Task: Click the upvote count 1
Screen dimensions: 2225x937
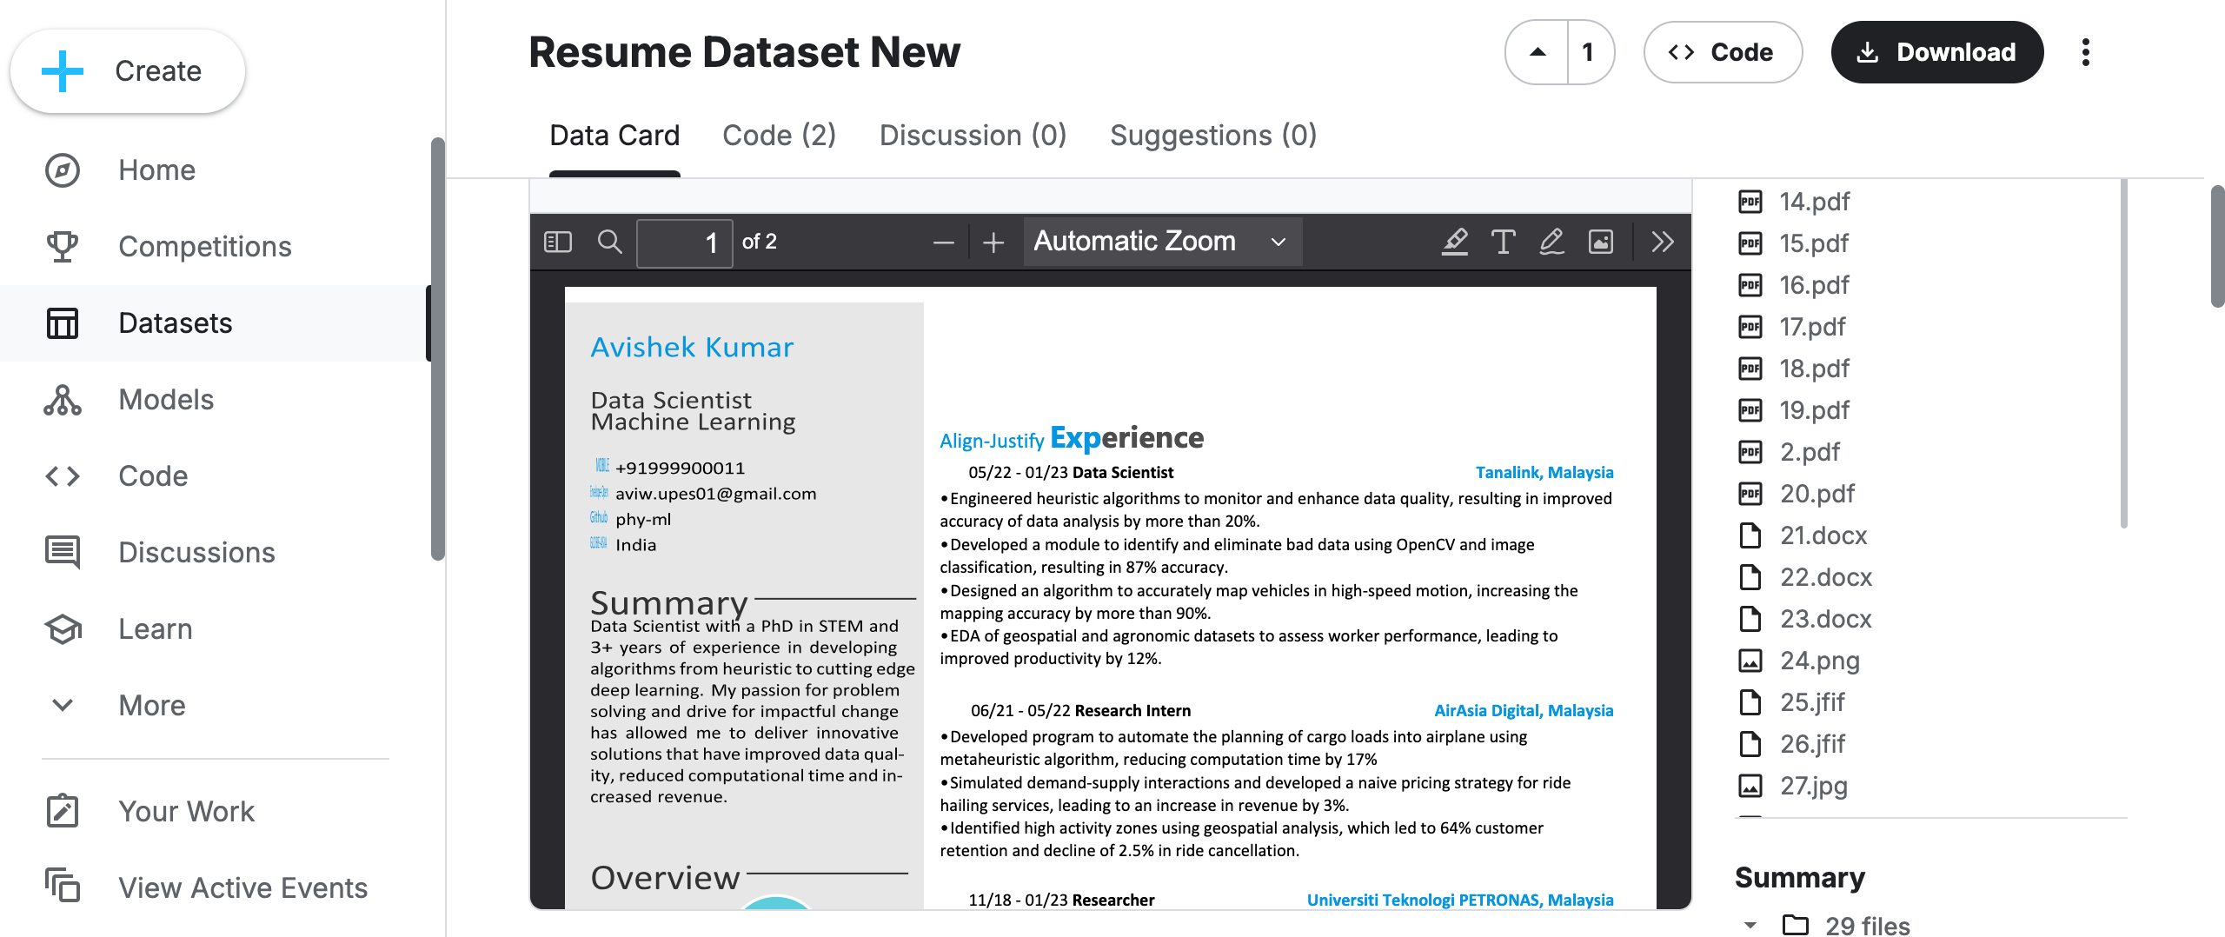Action: (1590, 52)
